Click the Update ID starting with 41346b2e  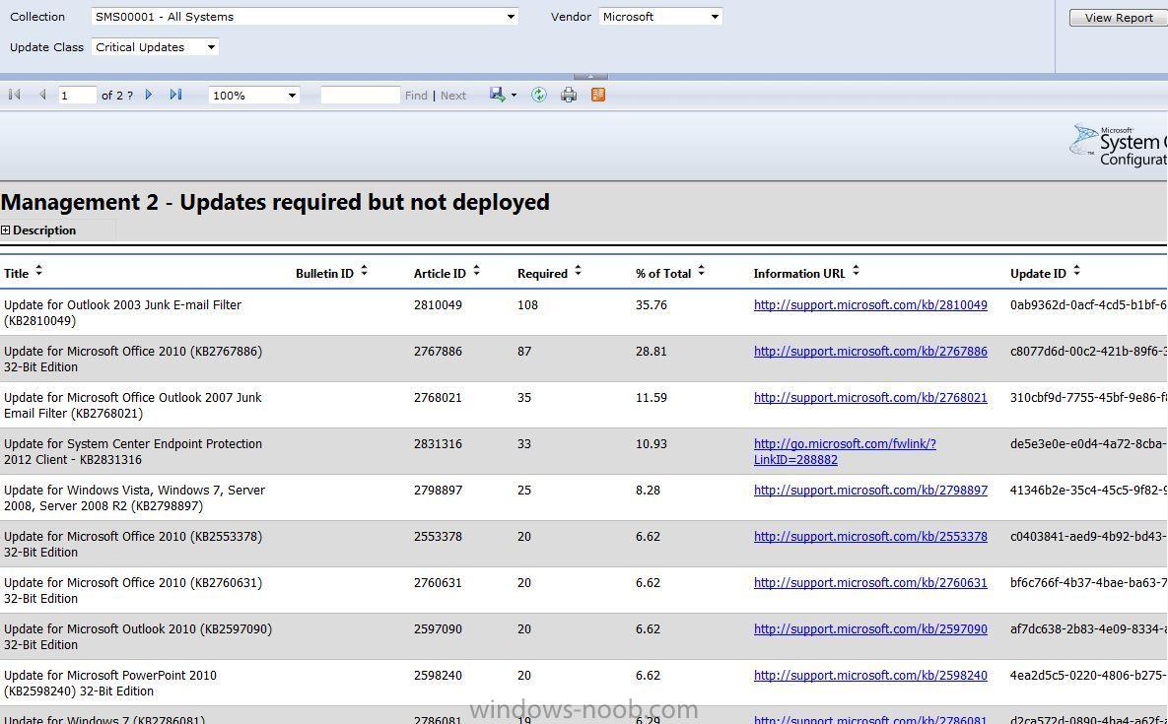[1088, 491]
